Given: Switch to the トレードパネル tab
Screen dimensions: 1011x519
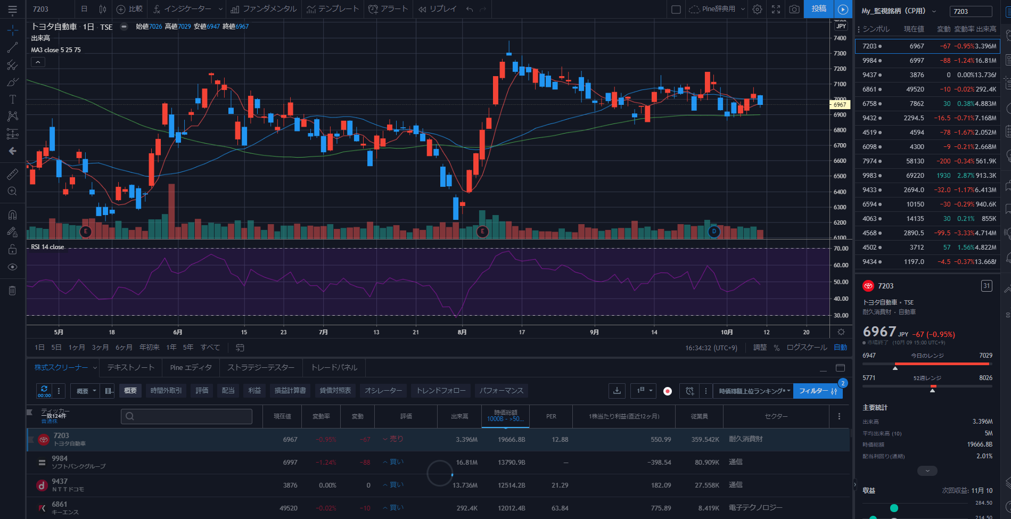Looking at the screenshot, I should pos(334,368).
